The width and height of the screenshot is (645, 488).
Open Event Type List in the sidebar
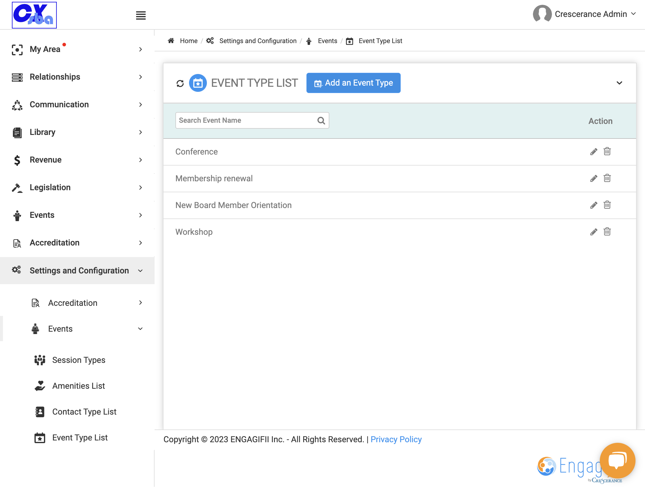(80, 437)
